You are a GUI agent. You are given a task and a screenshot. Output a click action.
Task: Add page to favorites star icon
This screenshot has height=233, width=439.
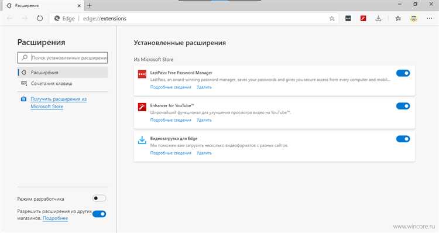point(332,19)
